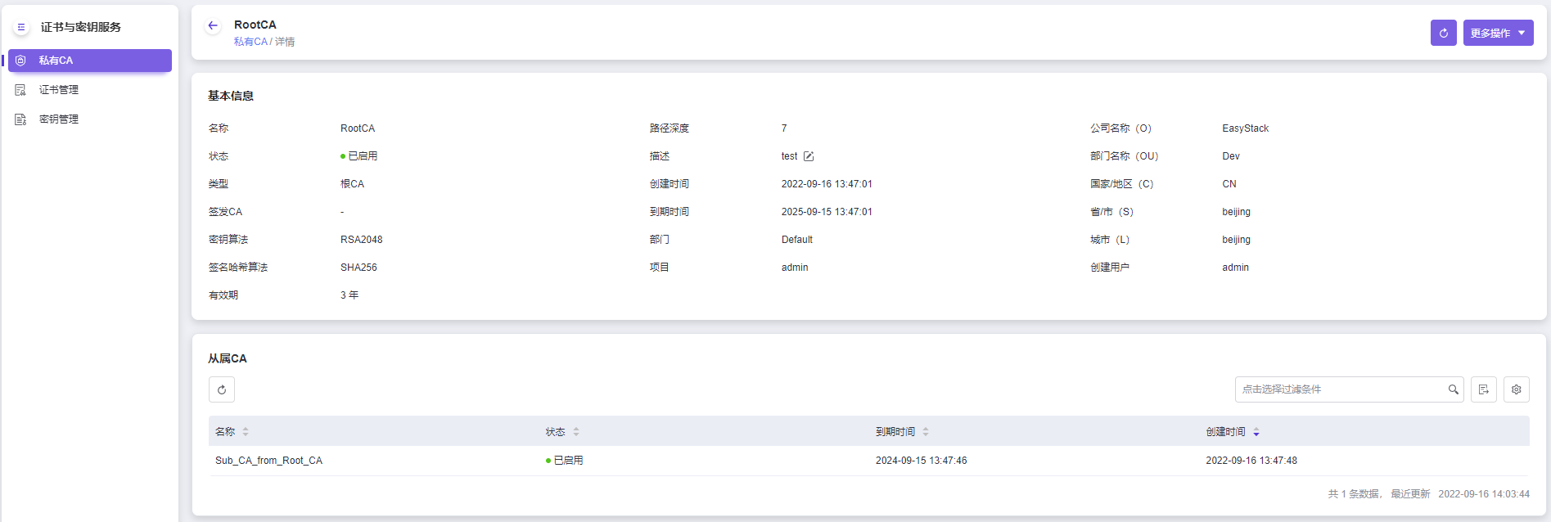Click the 点击选择过滤条件 filter input
The height and width of the screenshot is (522, 1551).
pos(1338,389)
